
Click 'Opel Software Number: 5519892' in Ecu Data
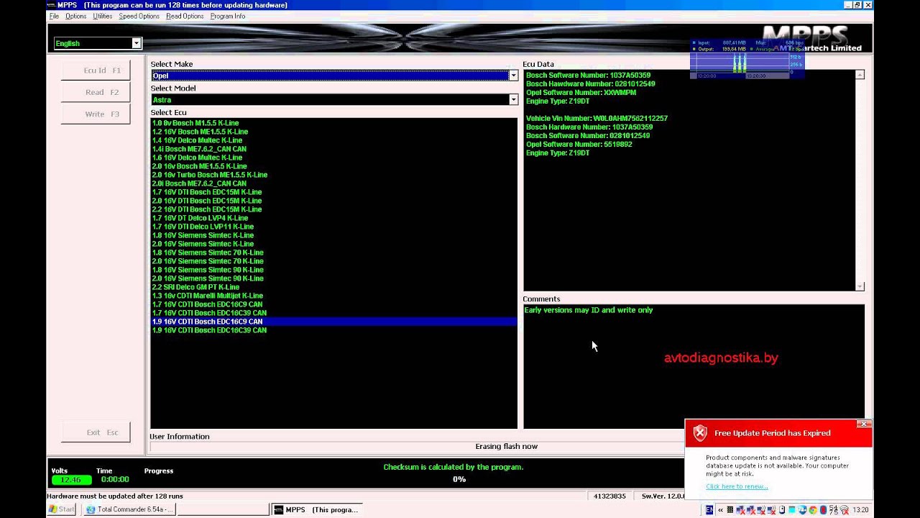pyautogui.click(x=579, y=145)
